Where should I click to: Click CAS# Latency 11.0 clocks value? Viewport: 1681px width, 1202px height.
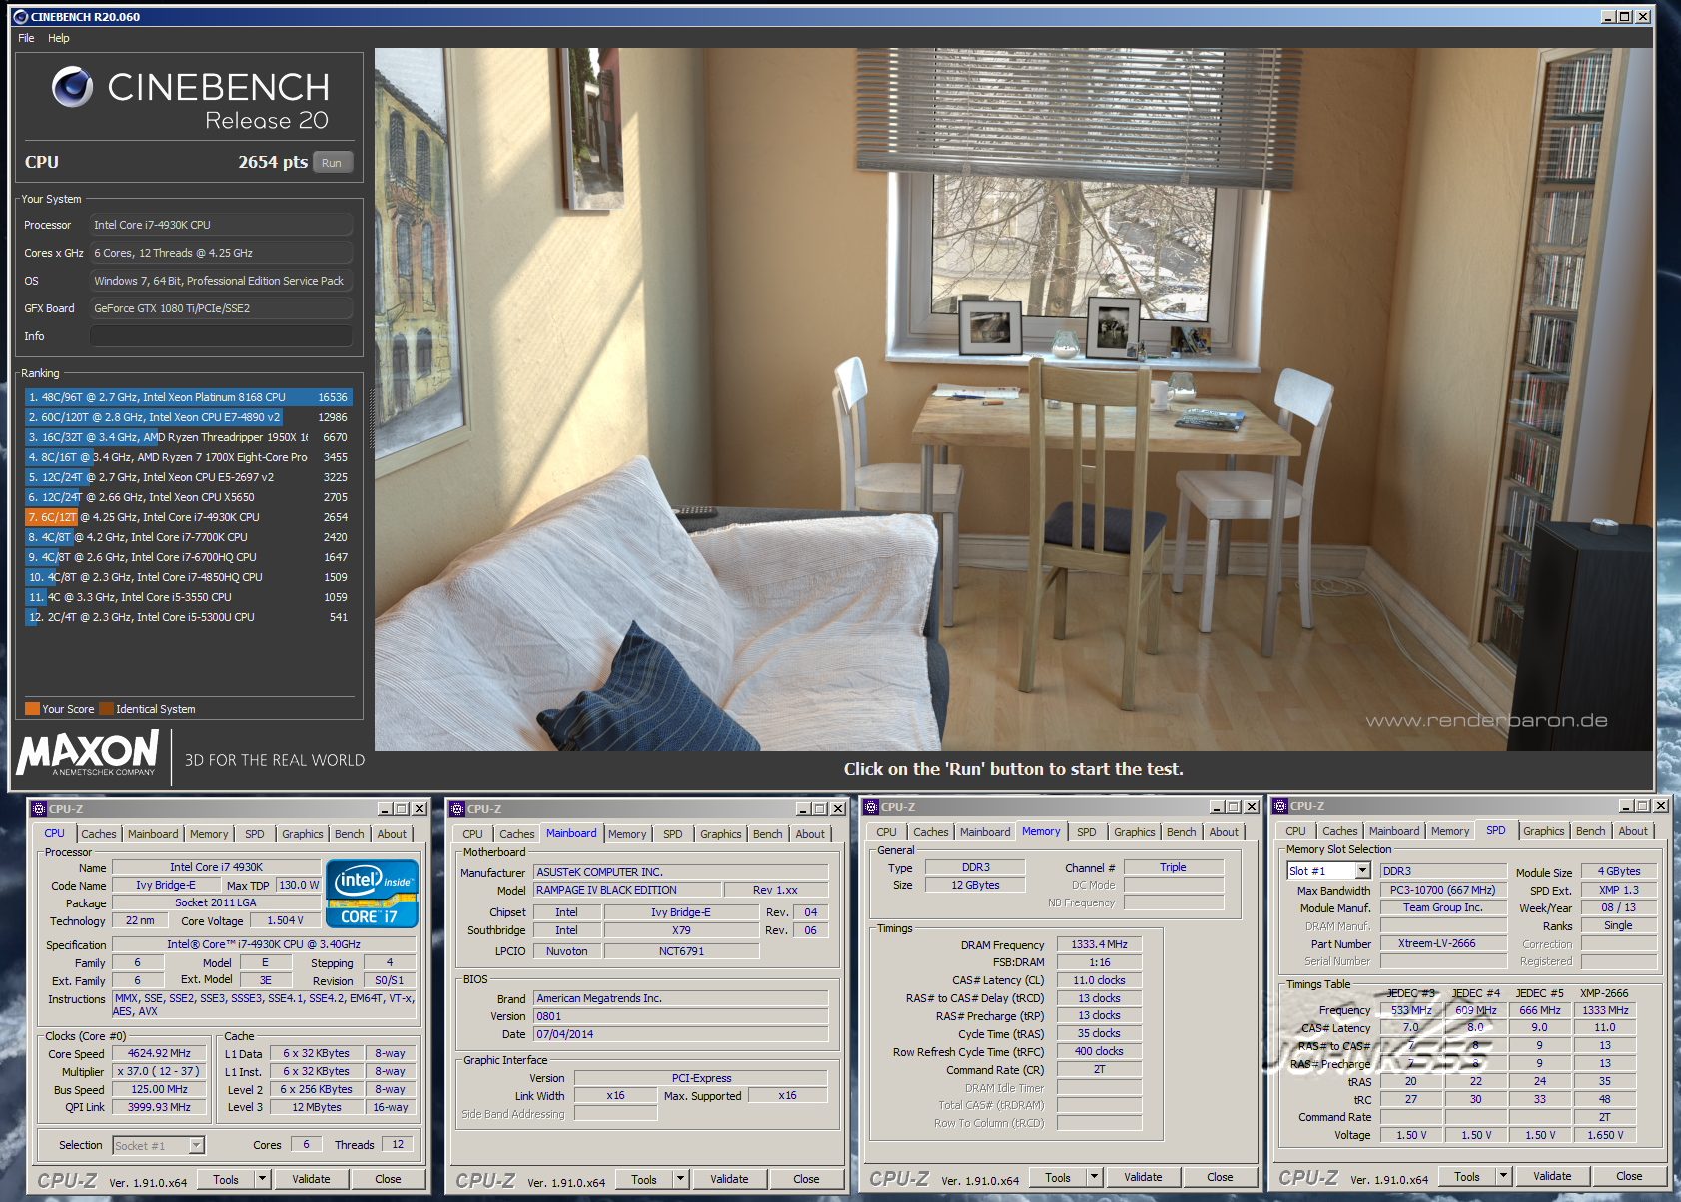tap(1099, 980)
